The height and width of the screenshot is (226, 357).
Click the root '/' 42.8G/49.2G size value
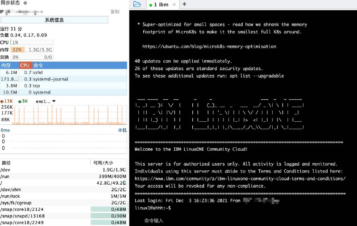pos(111,183)
